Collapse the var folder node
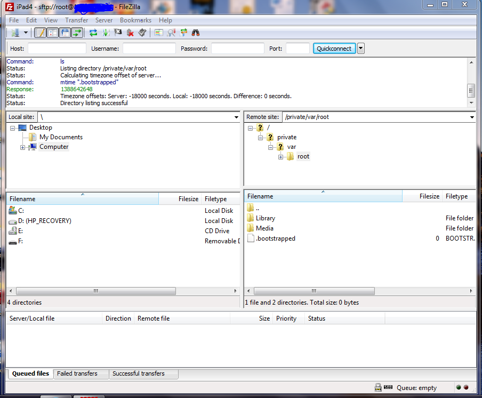This screenshot has width=482, height=398. coord(270,147)
